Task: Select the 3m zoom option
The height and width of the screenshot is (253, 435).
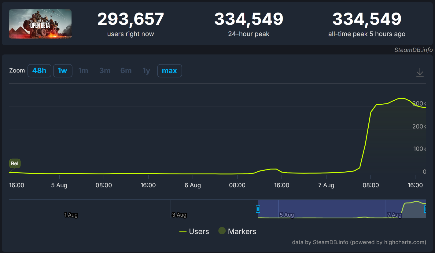Action: (105, 71)
